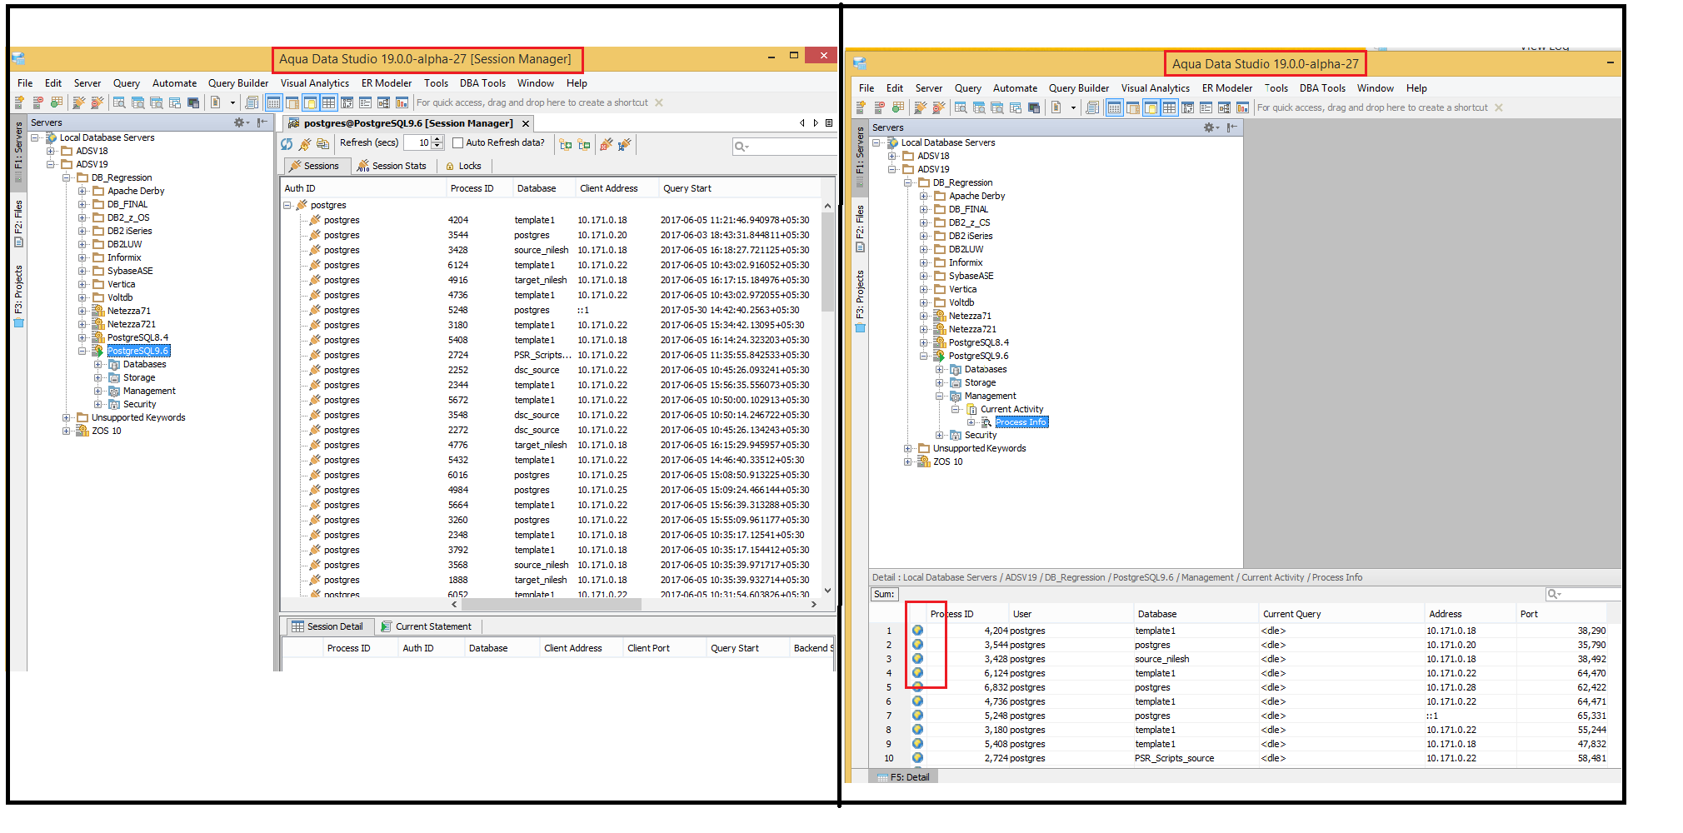
Task: Increase Refresh (secs) value with stepper arrow
Action: point(438,140)
